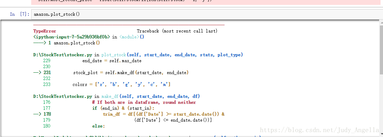Image resolution: width=383 pixels, height=137 pixels.
Task: Click line 229 'end_date = self.max_date'
Action: click(112, 61)
